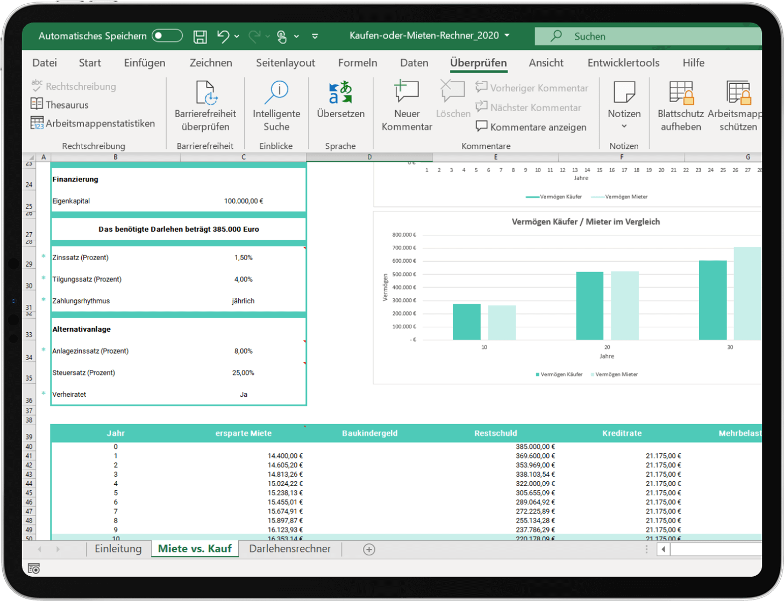
Task: Click the Restschuld column header
Action: pyautogui.click(x=496, y=433)
